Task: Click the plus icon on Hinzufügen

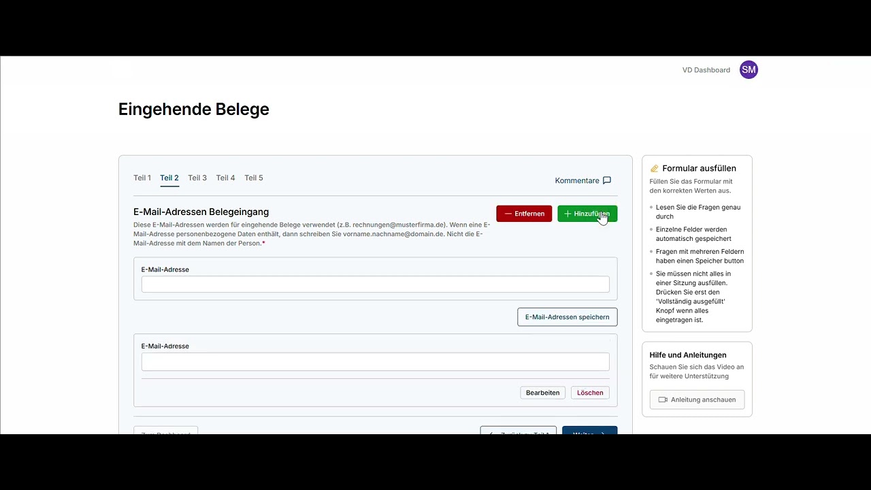Action: [568, 214]
